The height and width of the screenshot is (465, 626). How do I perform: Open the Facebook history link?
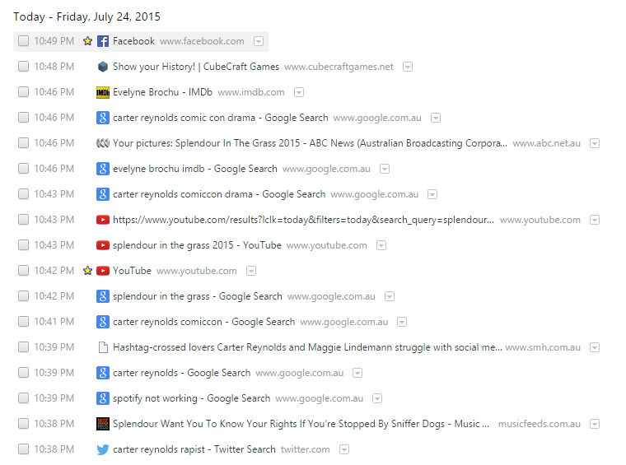tap(133, 41)
